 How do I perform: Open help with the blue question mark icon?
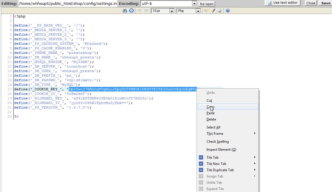pos(228,11)
